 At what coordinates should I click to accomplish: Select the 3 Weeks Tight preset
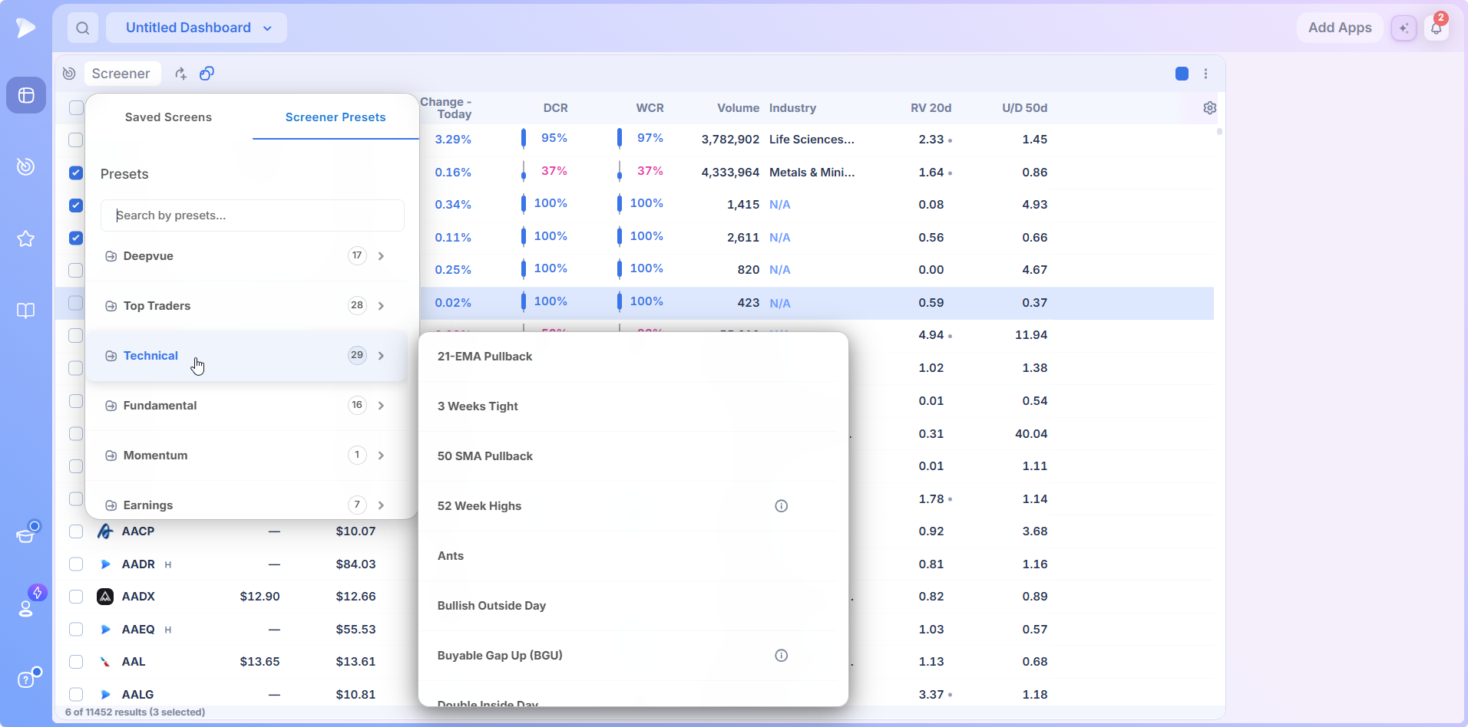point(627,406)
